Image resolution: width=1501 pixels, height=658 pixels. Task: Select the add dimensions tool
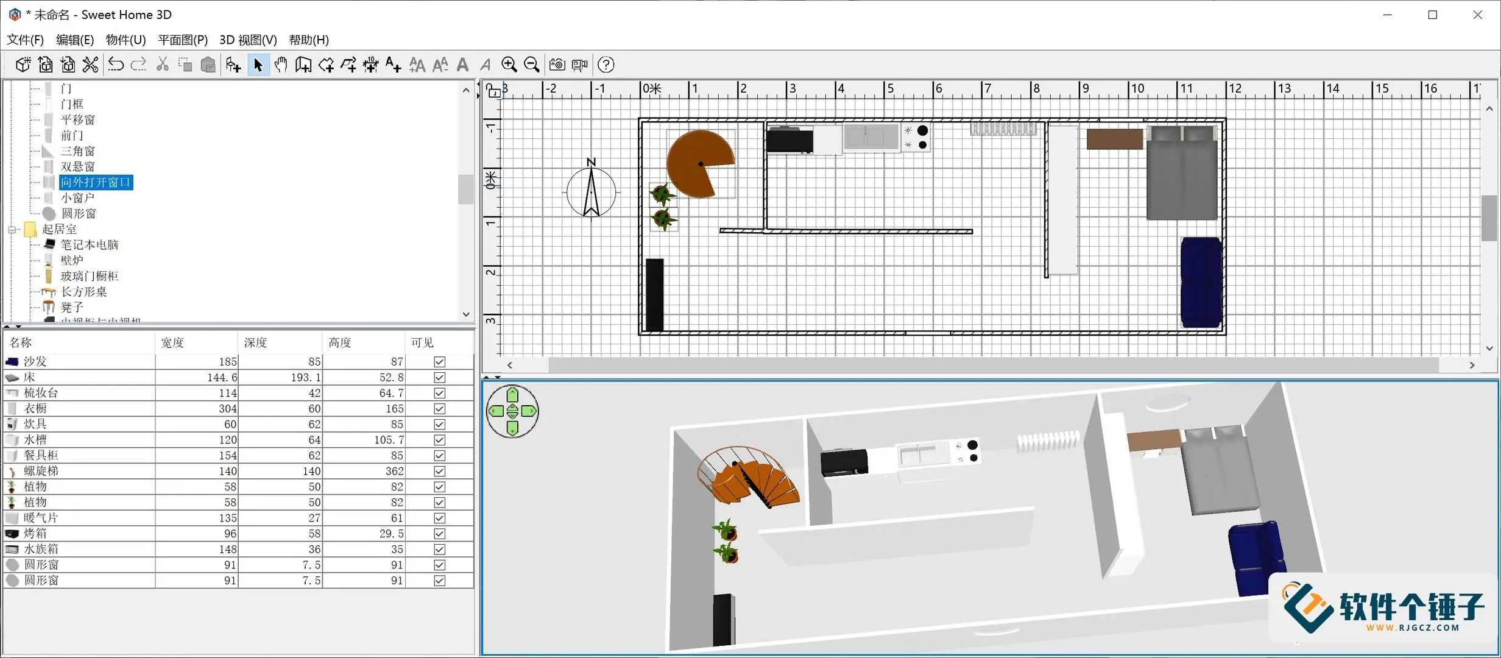(371, 65)
